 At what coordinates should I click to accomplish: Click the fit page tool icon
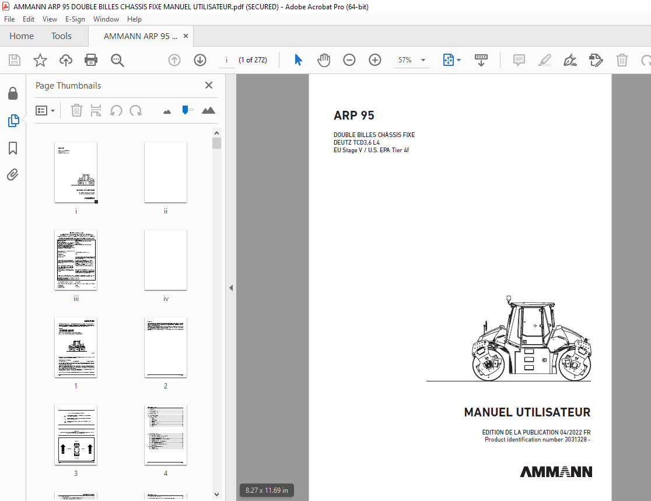pyautogui.click(x=449, y=60)
